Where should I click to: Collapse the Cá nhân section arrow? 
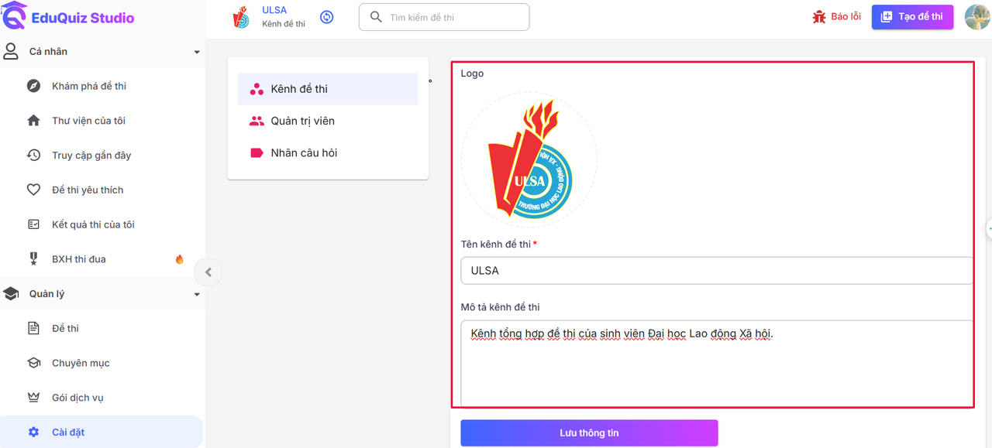click(197, 52)
